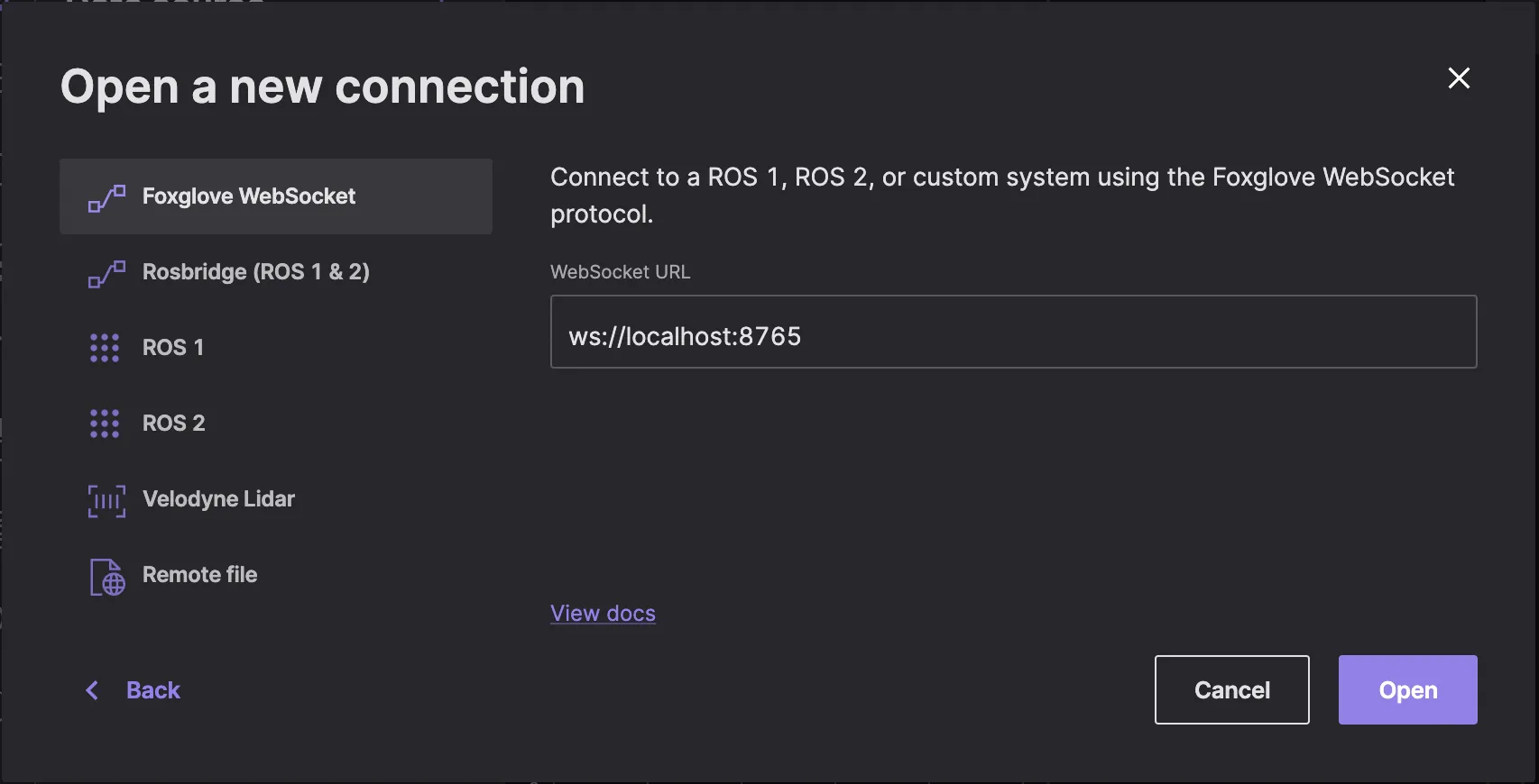
Task: Focus the WebSocket URL input field
Action: [1014, 332]
